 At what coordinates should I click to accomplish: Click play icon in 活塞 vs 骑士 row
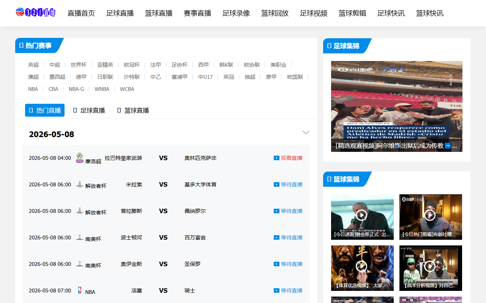pyautogui.click(x=276, y=291)
